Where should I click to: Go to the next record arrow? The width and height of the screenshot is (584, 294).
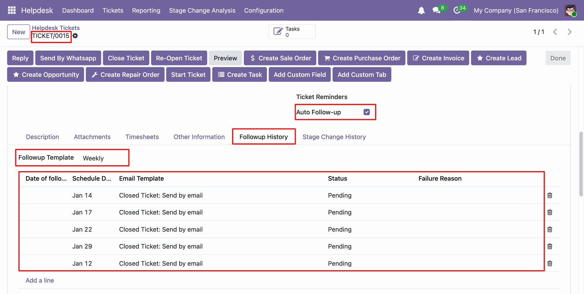(x=569, y=32)
